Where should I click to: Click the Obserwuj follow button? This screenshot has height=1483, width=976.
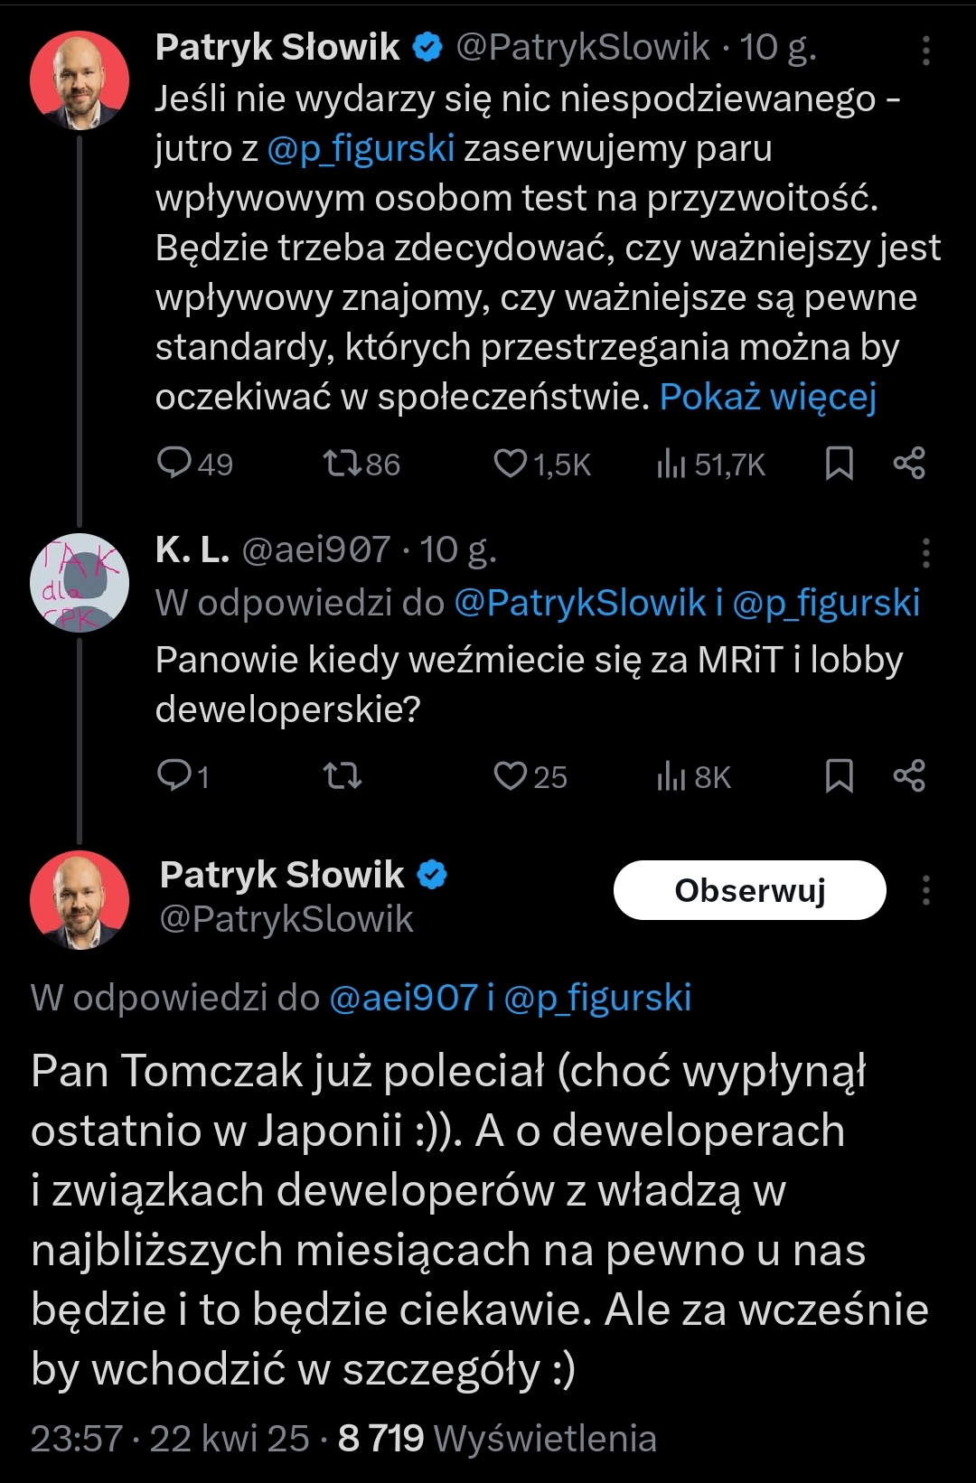pos(749,890)
